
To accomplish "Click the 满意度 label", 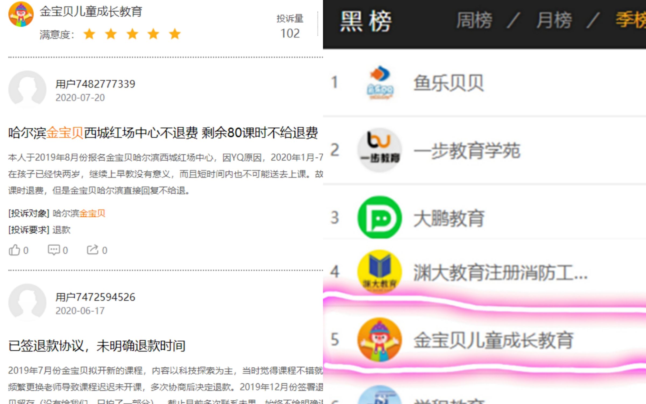I will coord(57,35).
